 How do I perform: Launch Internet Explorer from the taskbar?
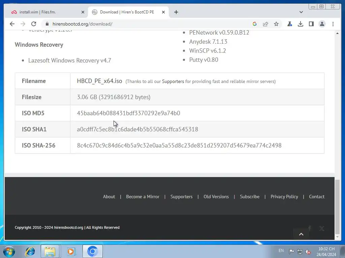30,251
